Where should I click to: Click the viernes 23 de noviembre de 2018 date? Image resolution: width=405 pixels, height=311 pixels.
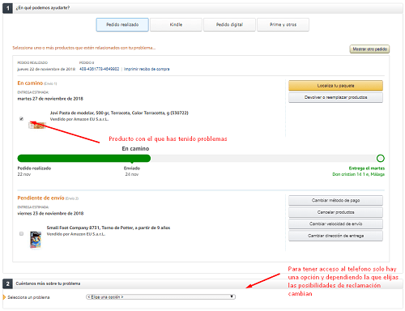tap(50, 213)
